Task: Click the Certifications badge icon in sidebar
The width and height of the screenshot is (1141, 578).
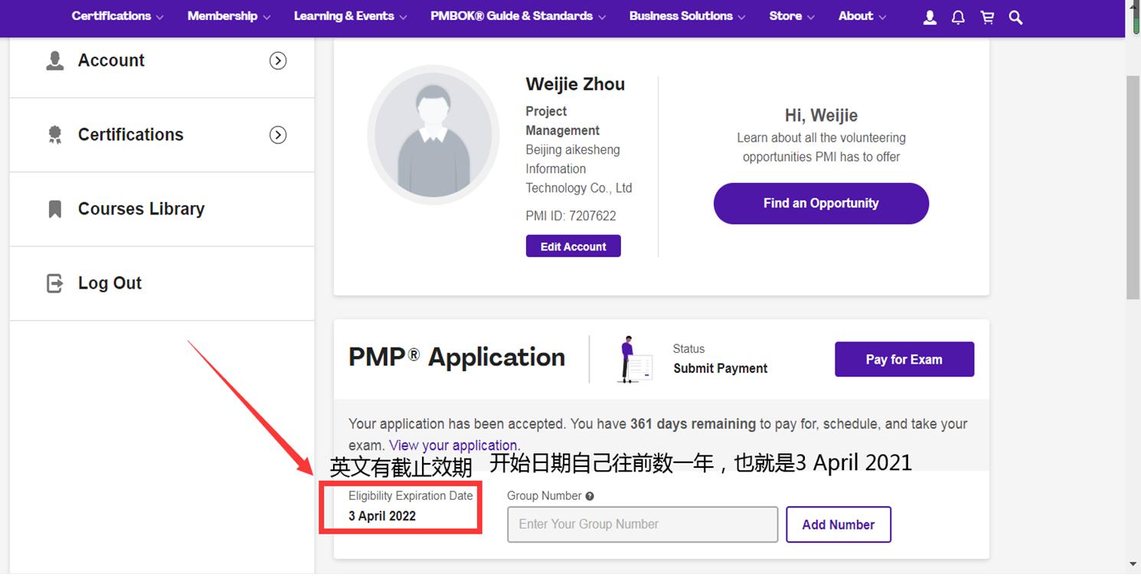Action: 54,135
